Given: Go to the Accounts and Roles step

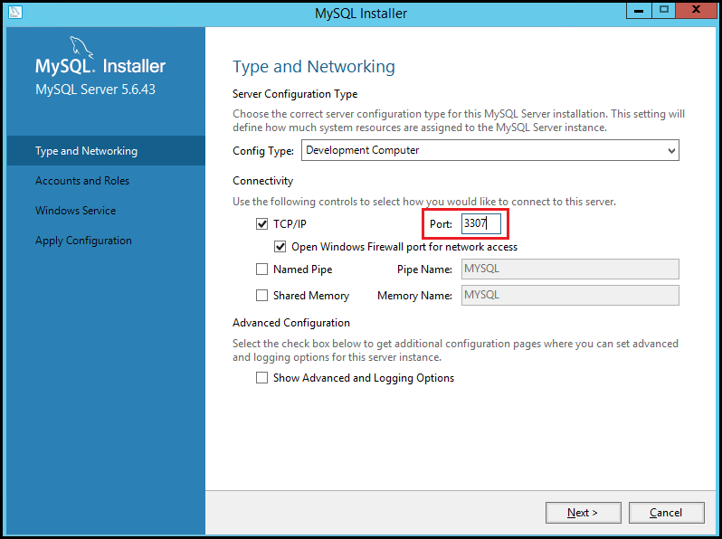Looking at the screenshot, I should (x=82, y=181).
